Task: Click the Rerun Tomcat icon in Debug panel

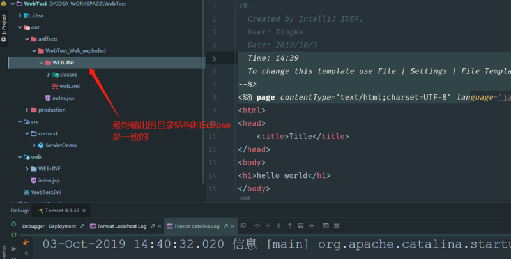Action: pyautogui.click(x=13, y=224)
